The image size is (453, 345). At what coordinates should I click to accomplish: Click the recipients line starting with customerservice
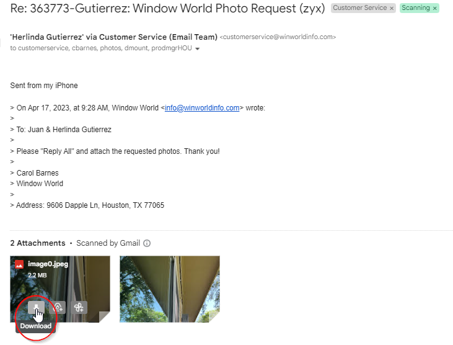click(101, 48)
